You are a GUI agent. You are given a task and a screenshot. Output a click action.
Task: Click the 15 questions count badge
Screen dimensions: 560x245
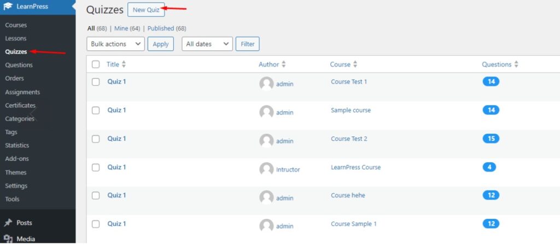coord(491,139)
